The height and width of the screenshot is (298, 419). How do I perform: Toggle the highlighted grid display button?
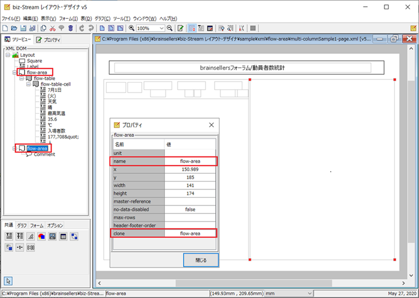click(192, 28)
